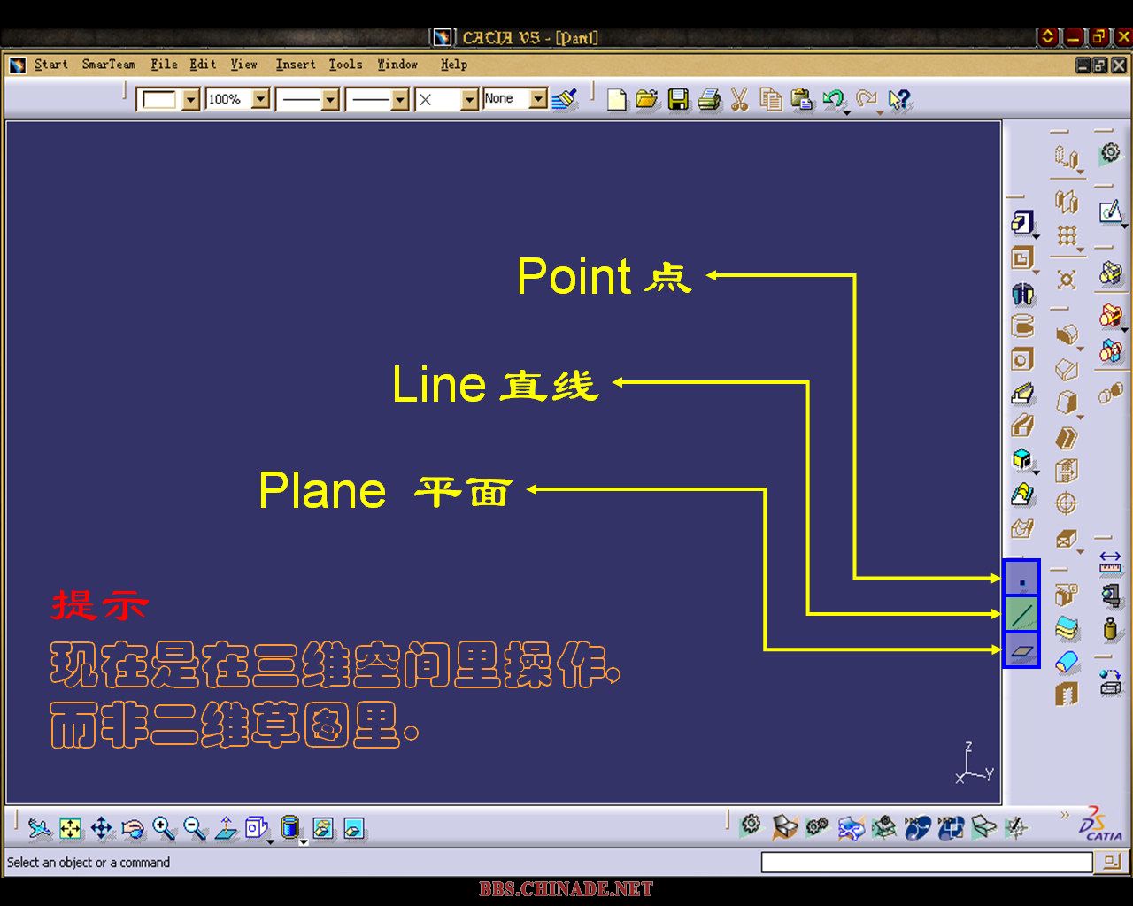
Task: Open the Tools menu
Action: [345, 65]
